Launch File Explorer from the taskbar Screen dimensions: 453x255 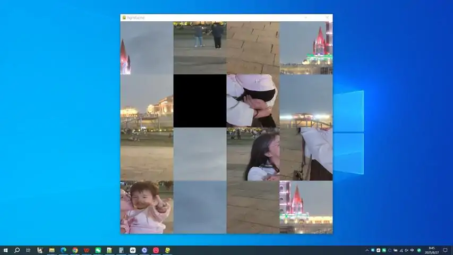52,250
